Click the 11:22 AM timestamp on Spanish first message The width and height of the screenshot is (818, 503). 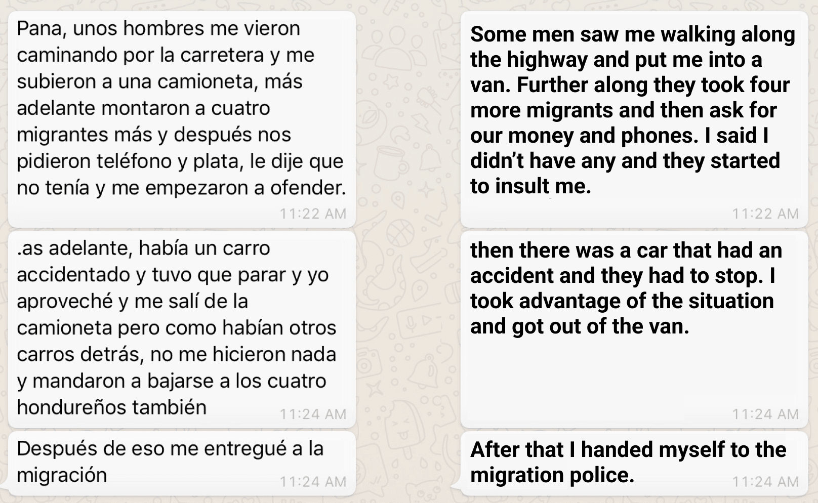pos(313,214)
